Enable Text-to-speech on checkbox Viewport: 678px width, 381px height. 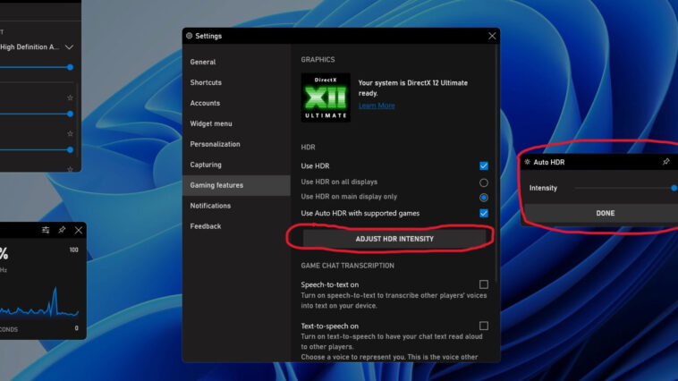pos(483,326)
